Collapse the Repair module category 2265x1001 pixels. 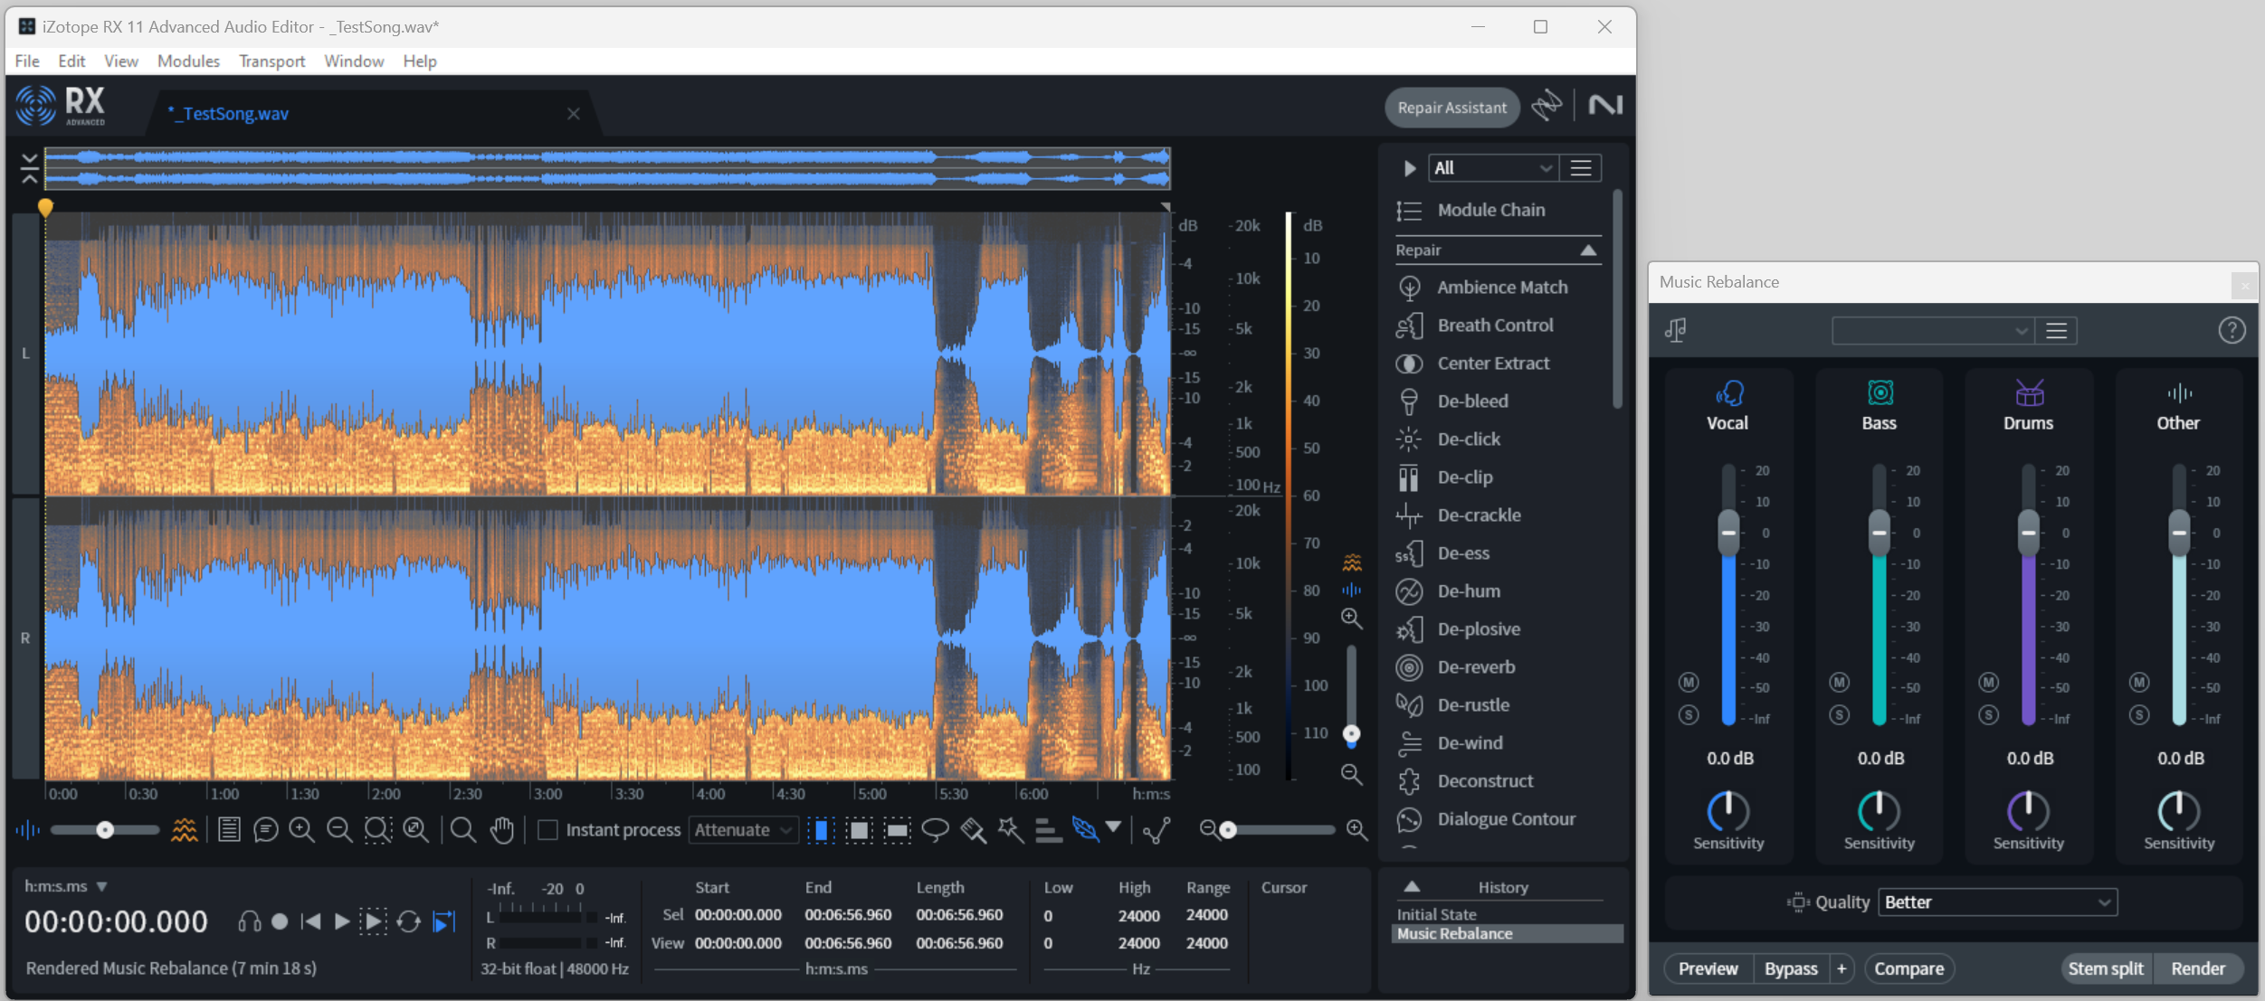[1588, 250]
